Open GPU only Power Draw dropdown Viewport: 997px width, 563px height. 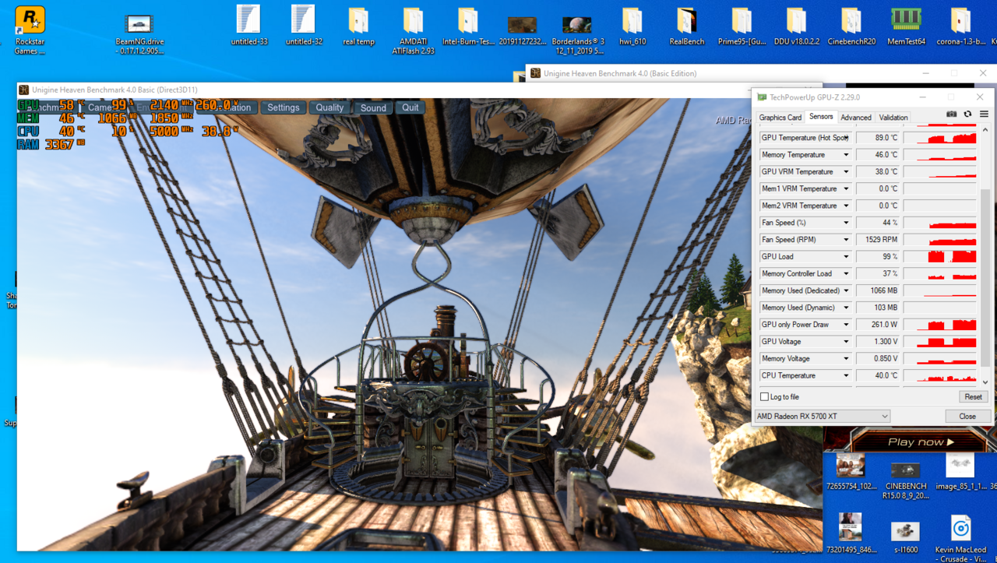tap(846, 325)
